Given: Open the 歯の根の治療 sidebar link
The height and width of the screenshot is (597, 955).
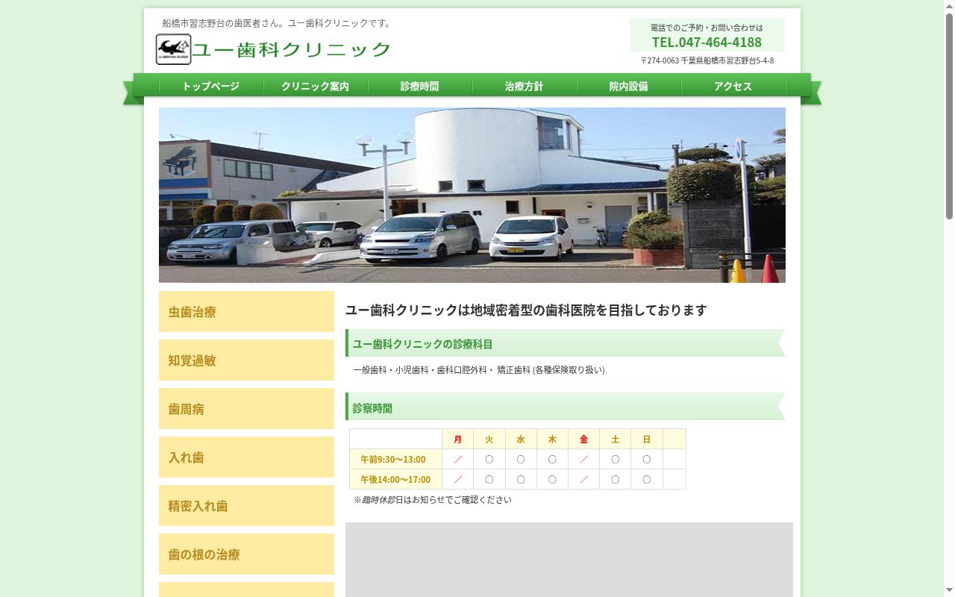Looking at the screenshot, I should [246, 554].
